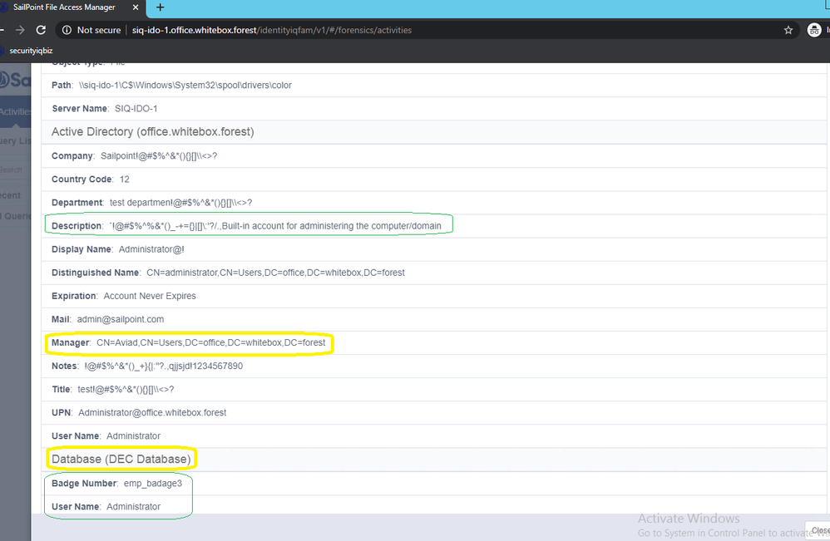830x541 pixels.
Task: Click the Active Directory section header
Action: (x=152, y=131)
